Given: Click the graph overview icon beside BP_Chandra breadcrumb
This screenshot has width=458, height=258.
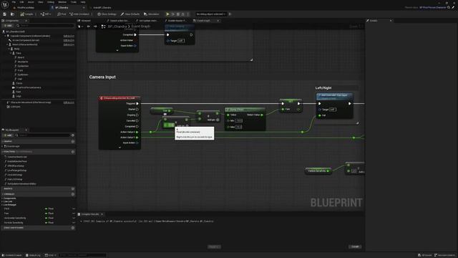Looking at the screenshot, I should click(103, 27).
